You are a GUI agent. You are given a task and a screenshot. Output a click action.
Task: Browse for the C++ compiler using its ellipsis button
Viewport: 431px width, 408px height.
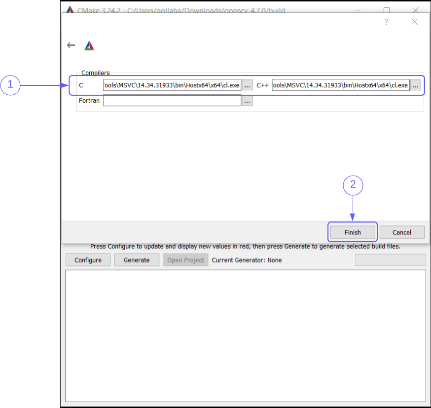pyautogui.click(x=415, y=85)
